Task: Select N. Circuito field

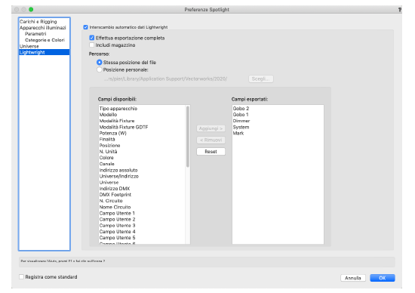Action: pos(142,201)
